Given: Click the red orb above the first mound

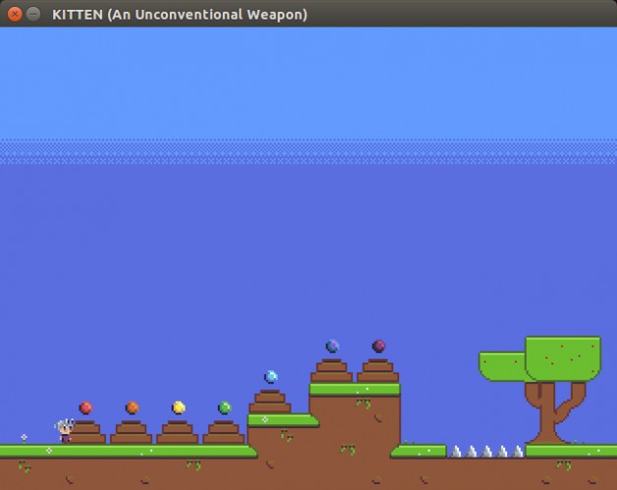Looking at the screenshot, I should click(x=85, y=408).
